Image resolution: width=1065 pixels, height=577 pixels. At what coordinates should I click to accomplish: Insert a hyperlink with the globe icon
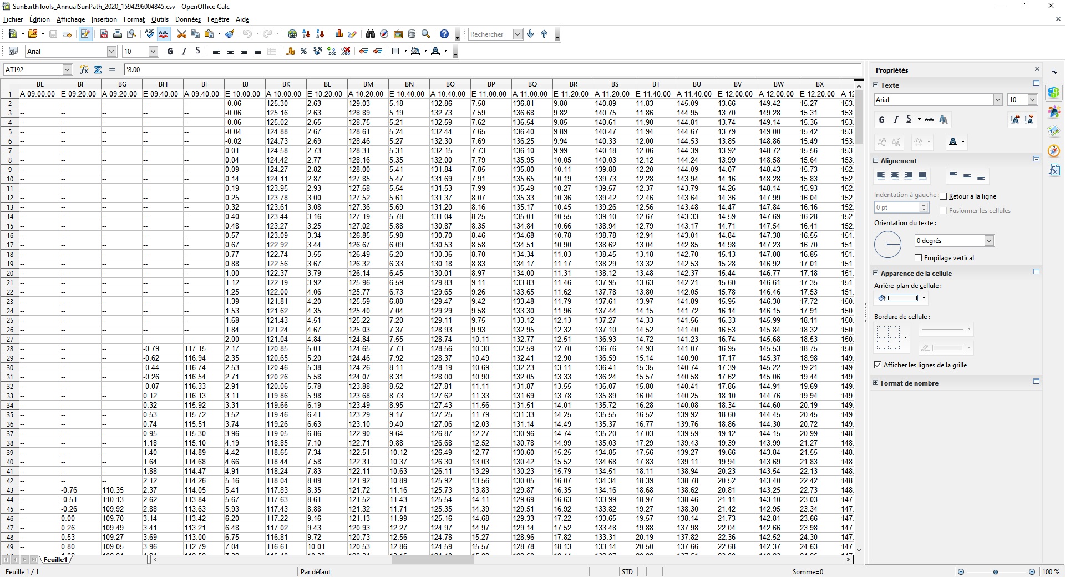coord(292,34)
